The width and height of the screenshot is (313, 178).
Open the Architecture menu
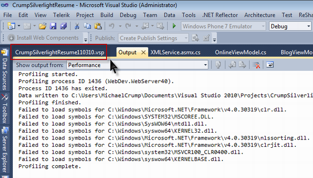click(x=260, y=15)
